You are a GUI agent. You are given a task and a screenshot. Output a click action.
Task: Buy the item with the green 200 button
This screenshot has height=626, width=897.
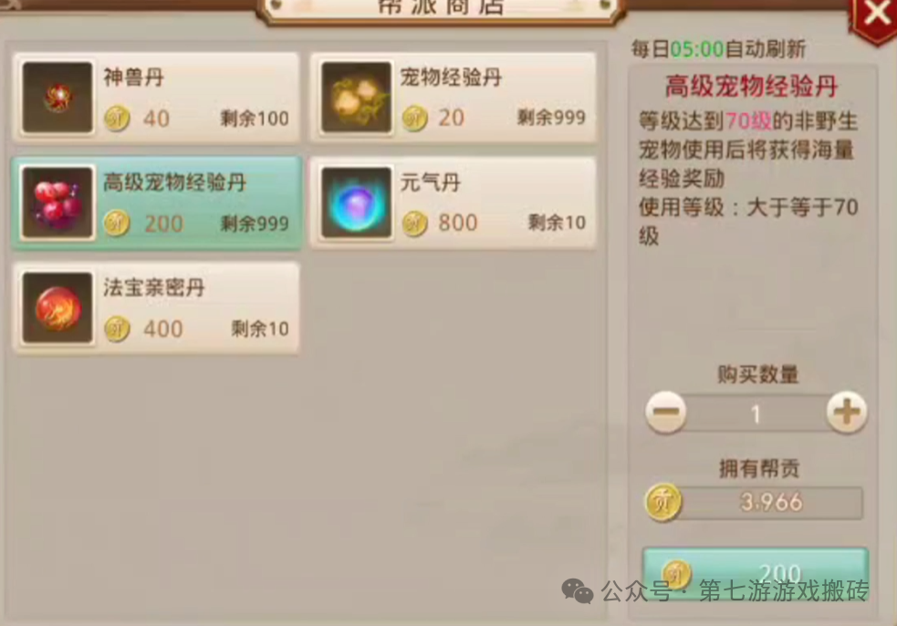756,574
